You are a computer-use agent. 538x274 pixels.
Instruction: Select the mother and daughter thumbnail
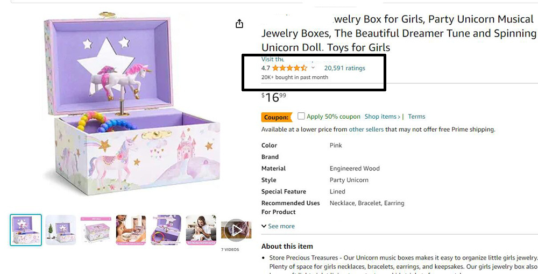click(x=201, y=230)
